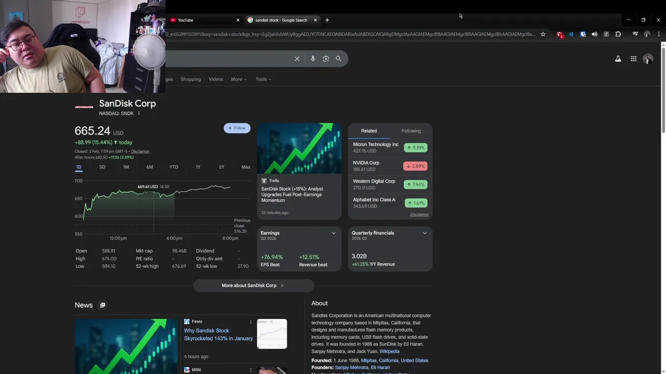Open the blue lock-page extension icon

[x=583, y=34]
